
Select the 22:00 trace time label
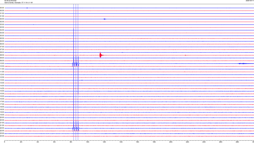(2, 128)
